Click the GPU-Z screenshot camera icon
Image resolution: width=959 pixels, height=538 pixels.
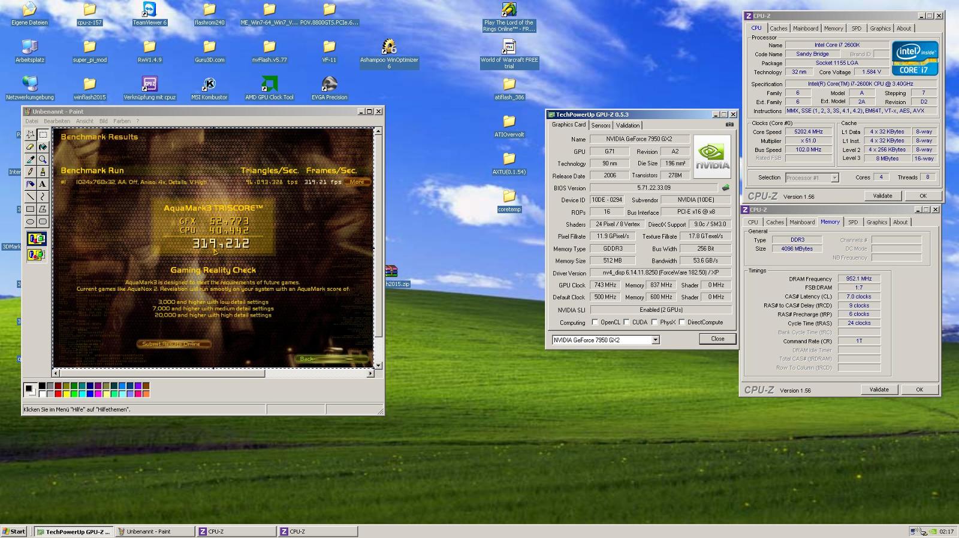click(729, 124)
